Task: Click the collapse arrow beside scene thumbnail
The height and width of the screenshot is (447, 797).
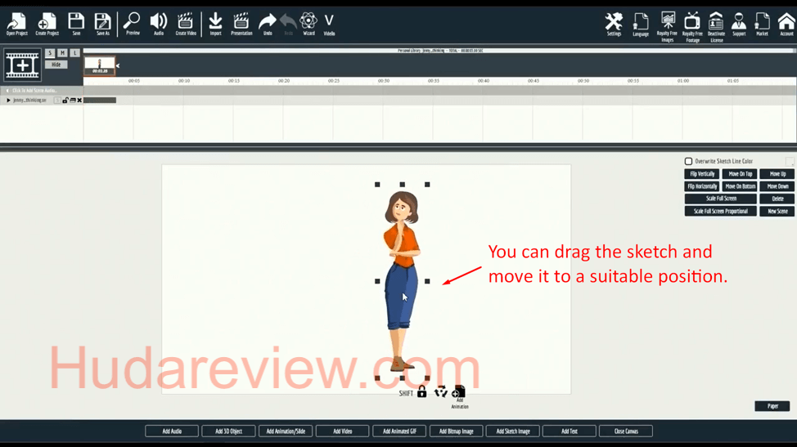Action: [x=118, y=65]
